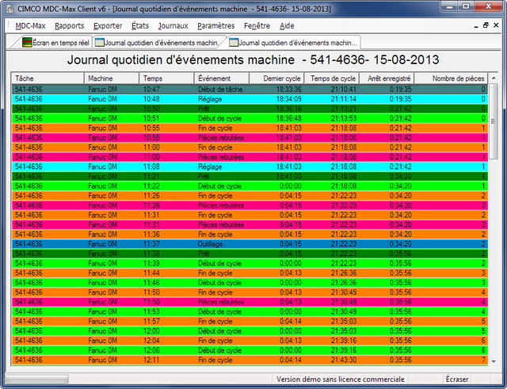This screenshot has height=389, width=507.
Task: Restore the inner document window
Action: (486, 25)
